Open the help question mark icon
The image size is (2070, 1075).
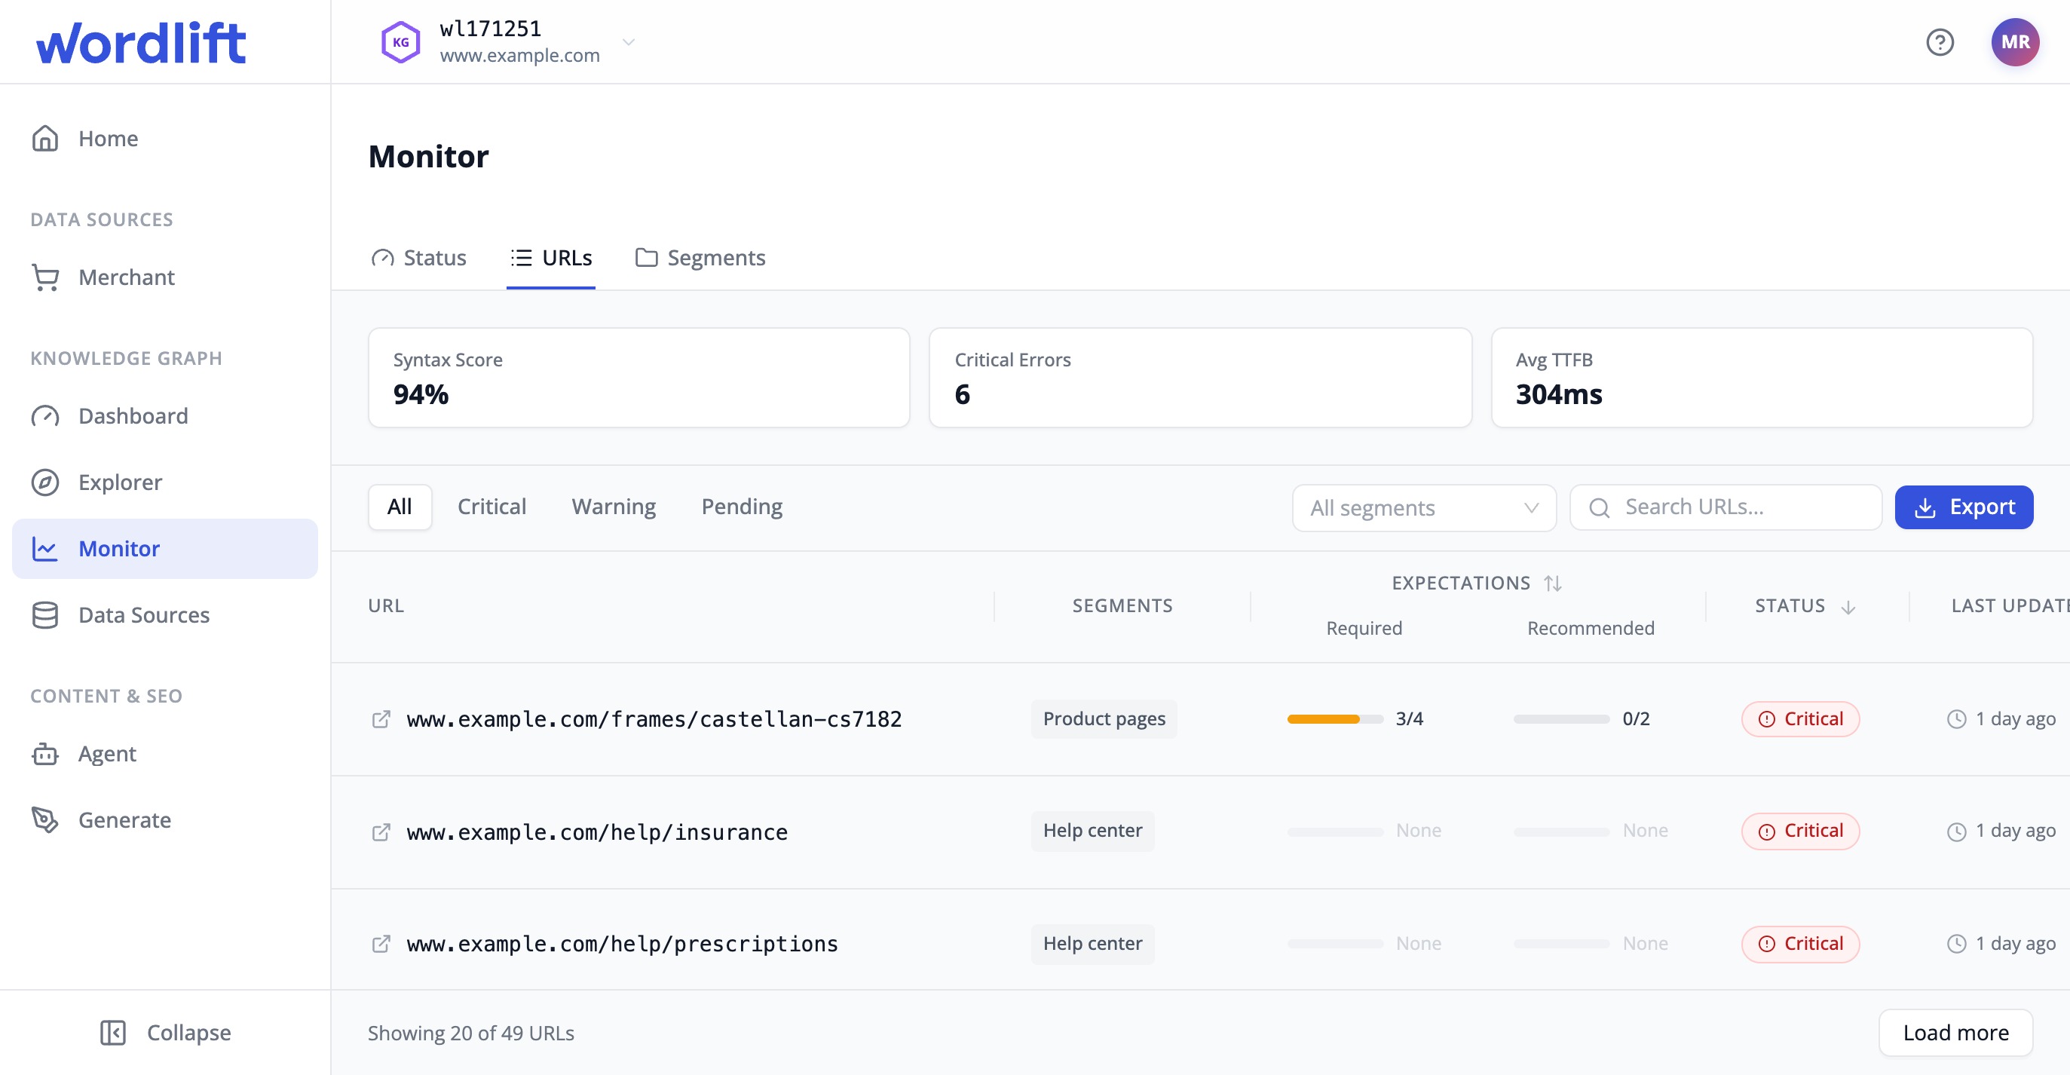pyautogui.click(x=1940, y=41)
